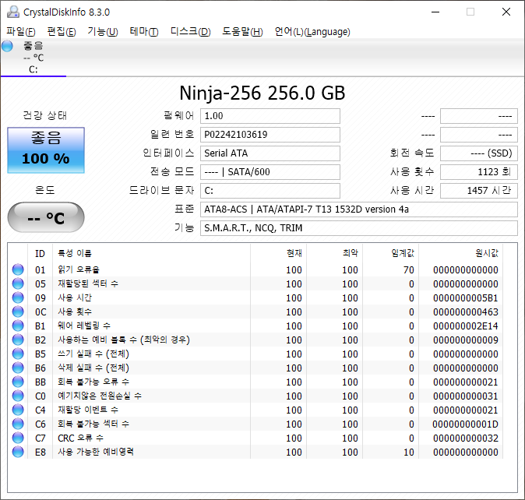Open the 디스크(D) menu

pyautogui.click(x=190, y=32)
